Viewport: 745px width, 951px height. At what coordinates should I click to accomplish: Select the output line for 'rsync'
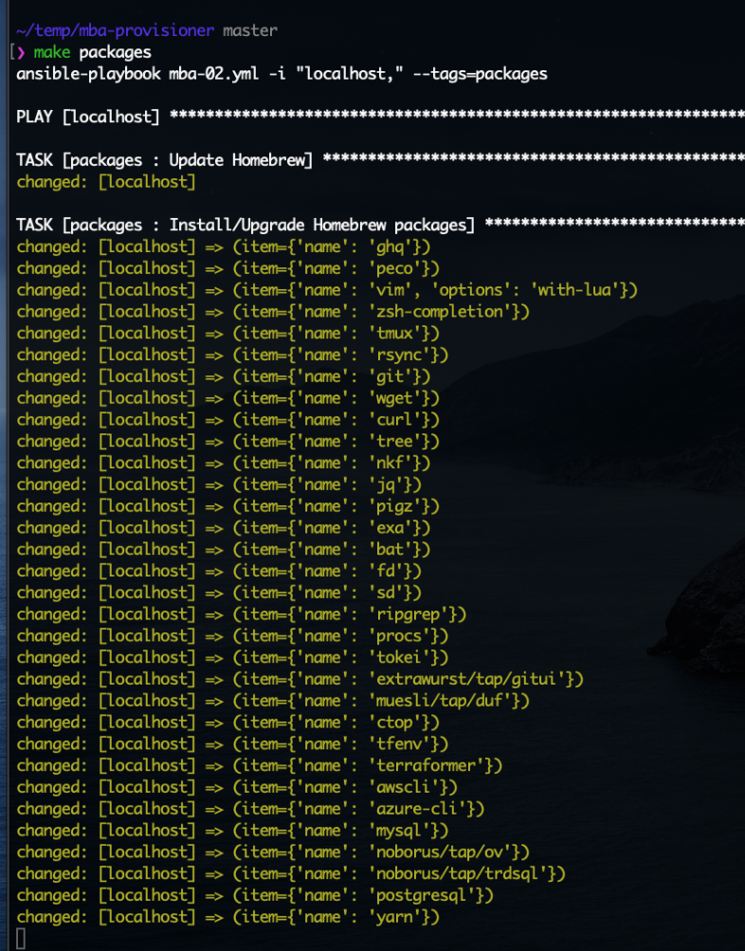233,355
